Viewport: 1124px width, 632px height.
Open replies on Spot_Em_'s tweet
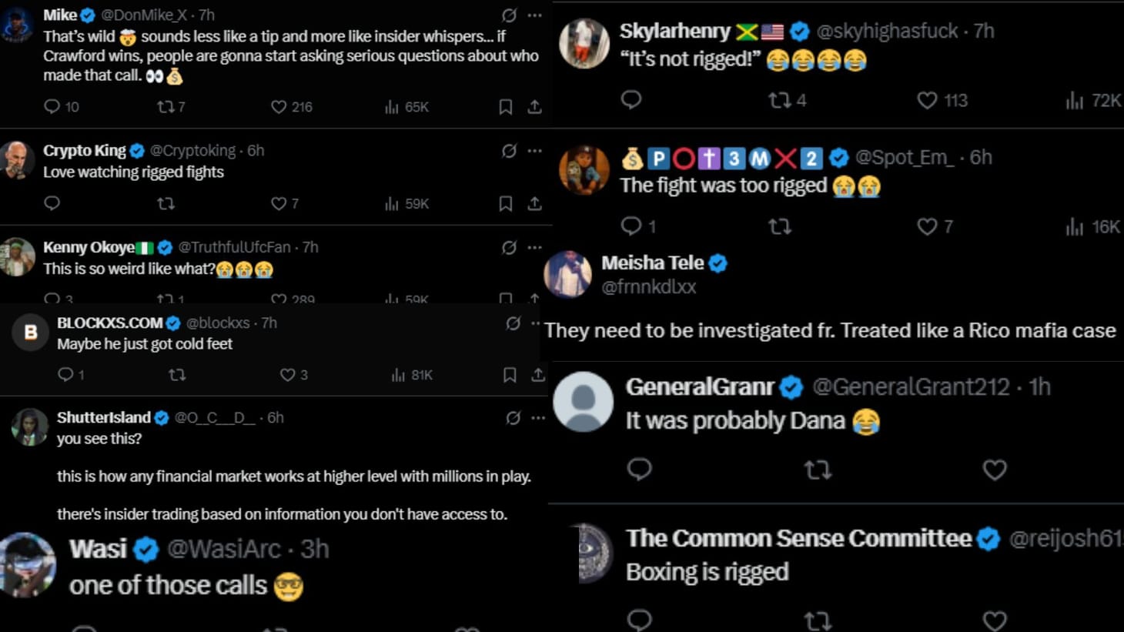(633, 226)
